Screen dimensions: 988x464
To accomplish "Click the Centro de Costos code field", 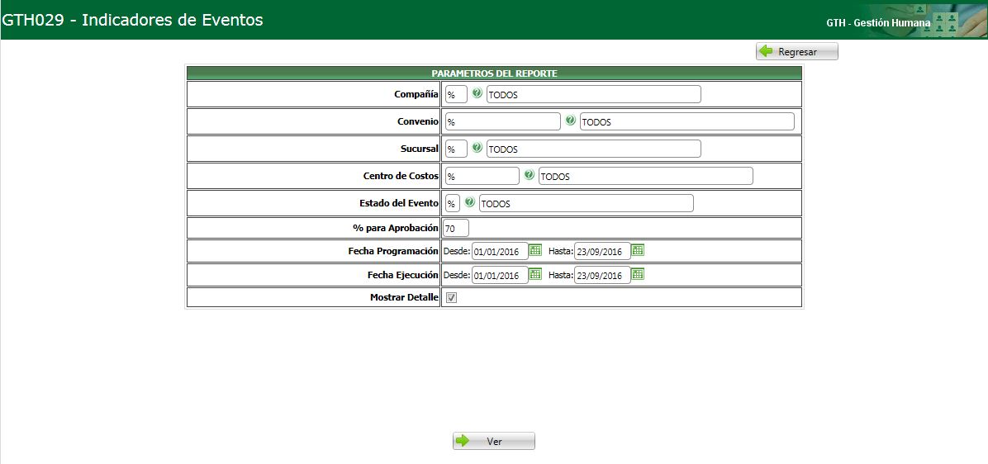I will (x=482, y=177).
